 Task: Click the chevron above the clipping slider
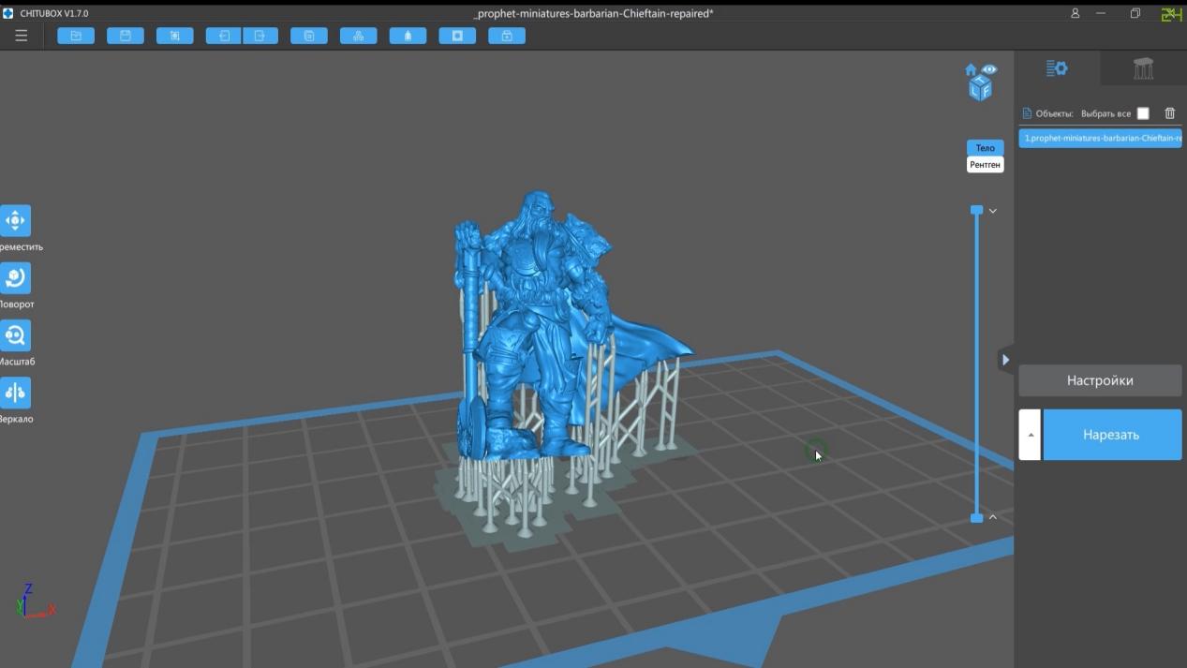pos(992,210)
